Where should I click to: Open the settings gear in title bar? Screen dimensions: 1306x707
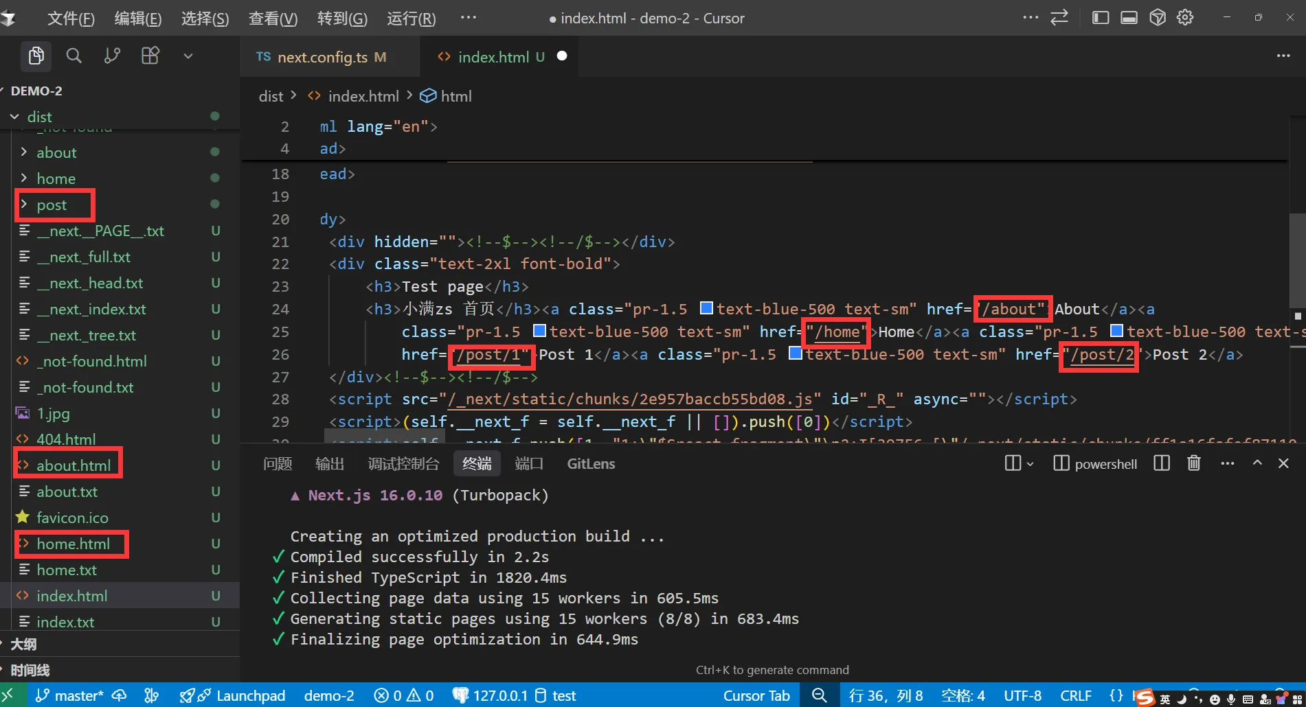(x=1185, y=18)
